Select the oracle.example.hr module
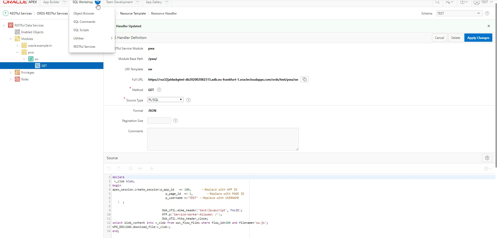 (40, 46)
